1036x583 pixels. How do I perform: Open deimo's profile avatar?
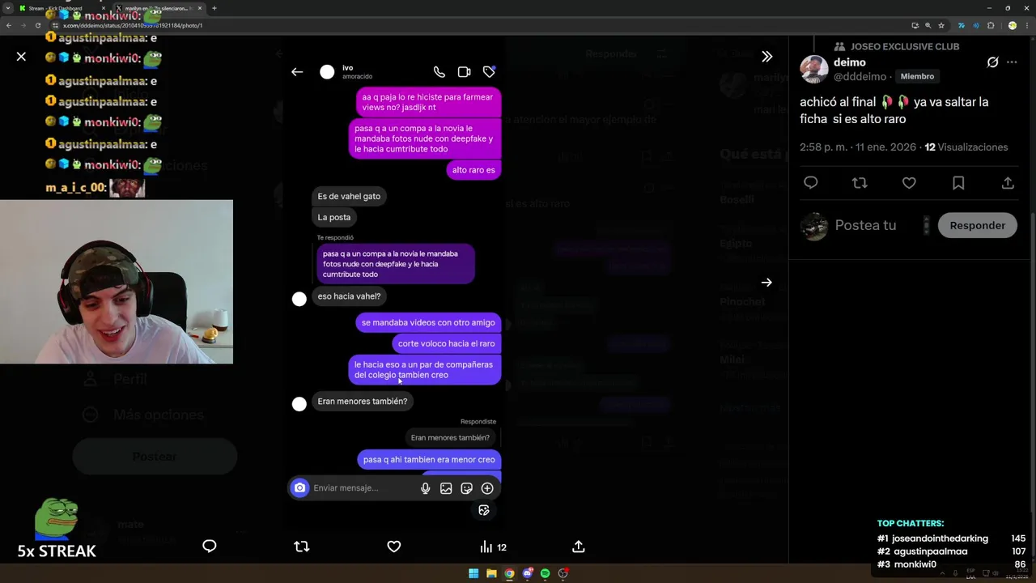(814, 70)
